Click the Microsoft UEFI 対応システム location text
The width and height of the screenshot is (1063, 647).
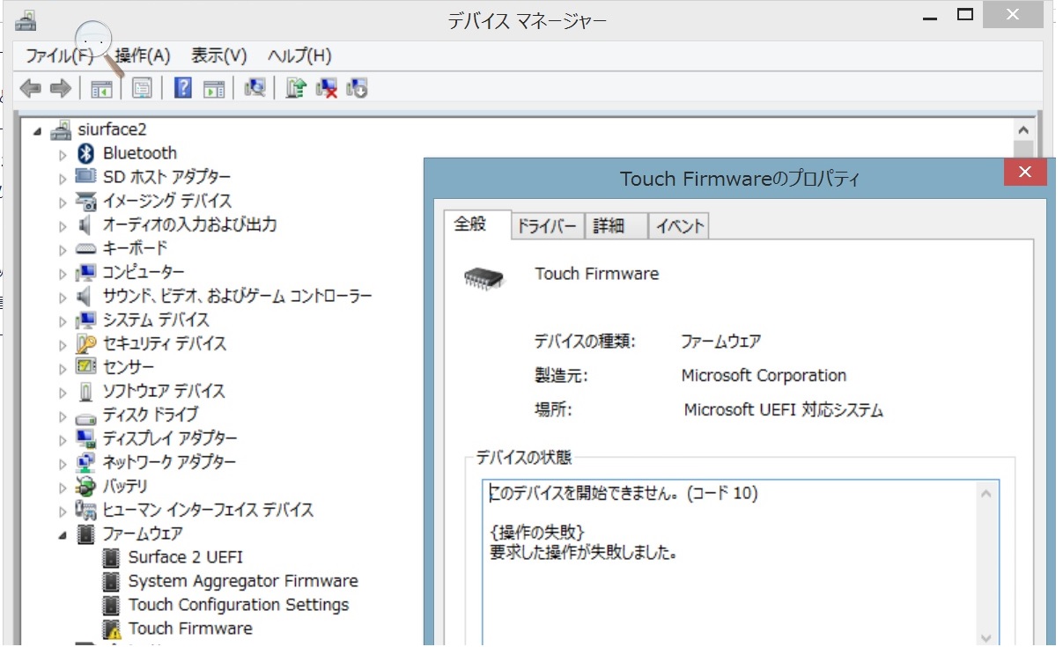pyautogui.click(x=783, y=410)
